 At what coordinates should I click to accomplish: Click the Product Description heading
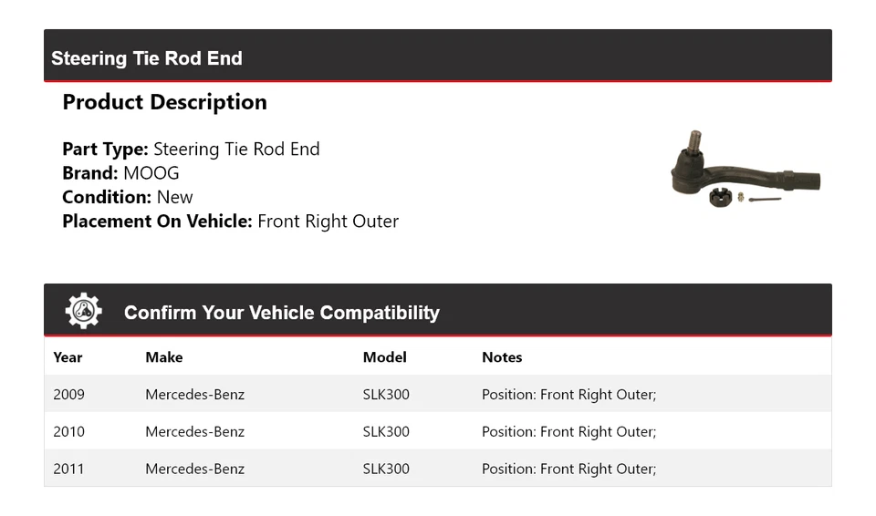click(164, 102)
